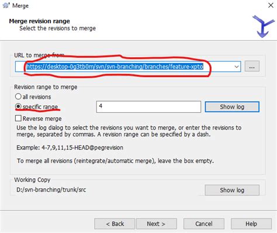The height and width of the screenshot is (233, 277).
Task: Click the TortoiseSVN icon in title bar
Action: tap(6, 5)
